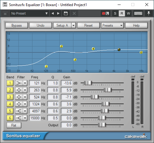Click the Undo button
Screen dimensions: 154x143
pos(41,26)
